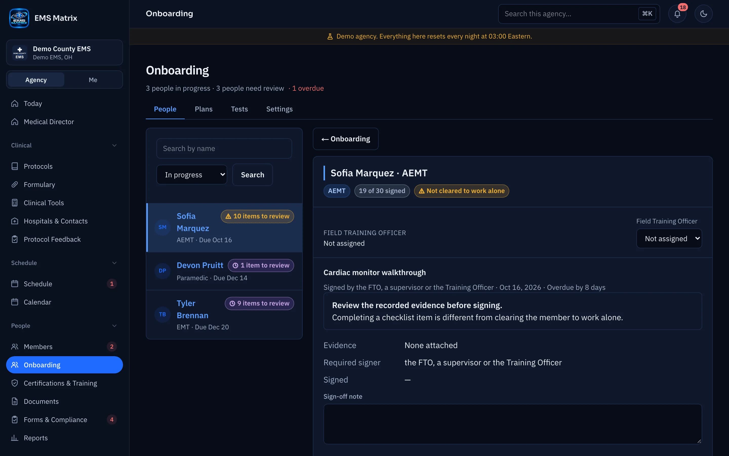
Task: Click the Forms & Compliance badge showing 4
Action: click(x=112, y=420)
